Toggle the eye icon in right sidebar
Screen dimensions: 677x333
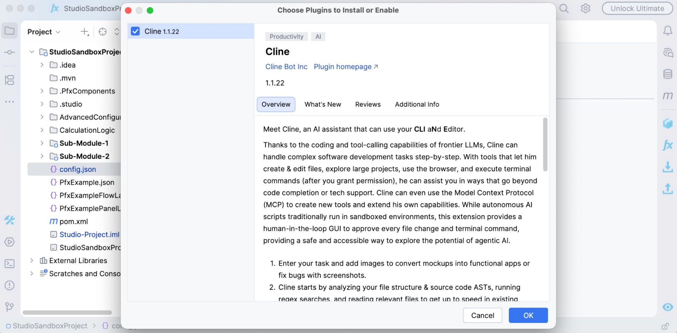tap(667, 307)
